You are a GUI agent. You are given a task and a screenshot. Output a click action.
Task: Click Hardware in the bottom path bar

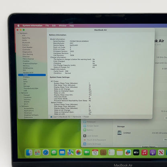[77, 117]
